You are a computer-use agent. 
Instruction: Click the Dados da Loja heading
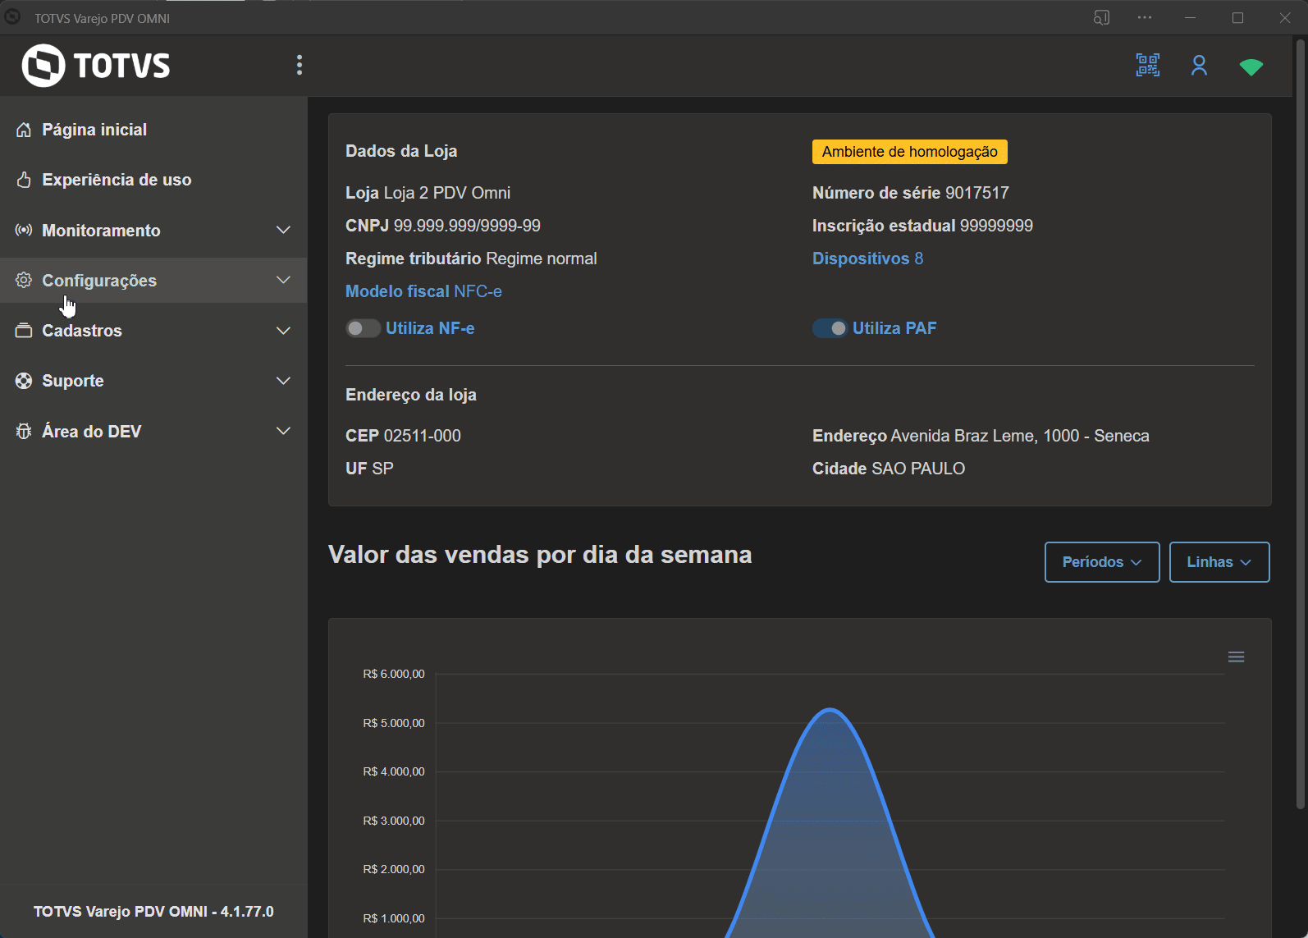401,151
